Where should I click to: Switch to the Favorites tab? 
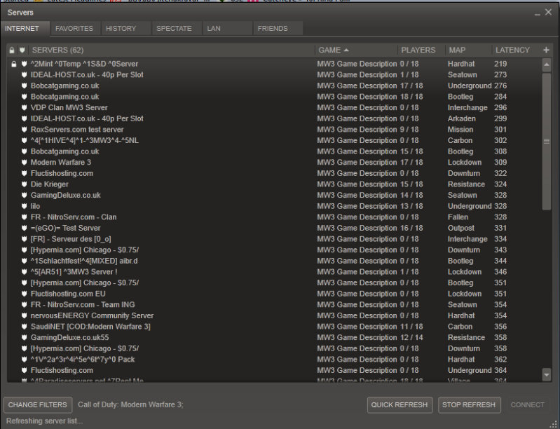click(74, 29)
